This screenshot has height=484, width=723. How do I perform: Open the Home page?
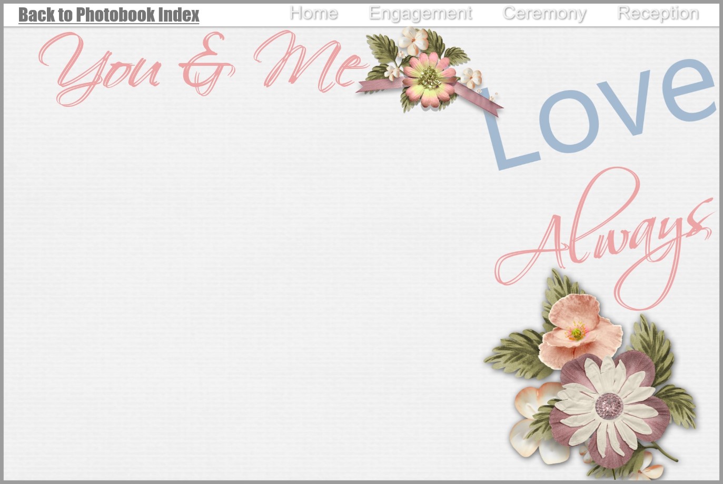pos(314,13)
